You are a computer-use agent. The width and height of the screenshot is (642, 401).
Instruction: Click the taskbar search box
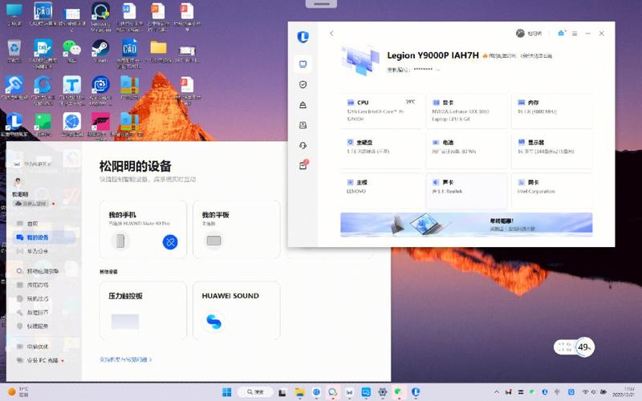[255, 392]
